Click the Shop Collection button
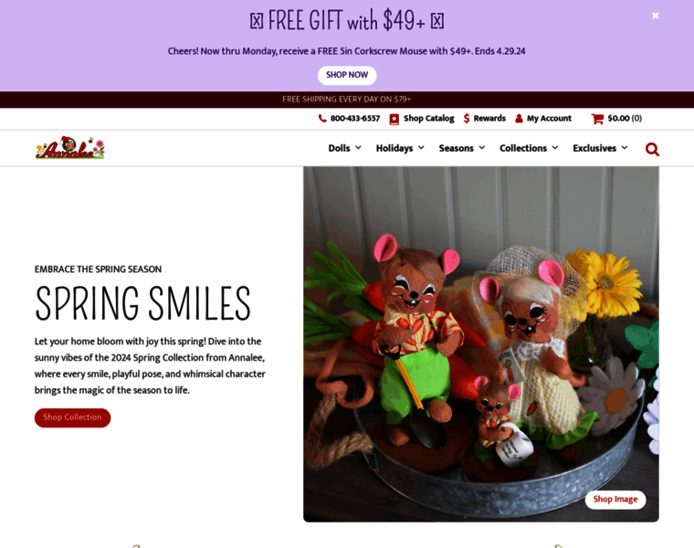 [x=72, y=417]
